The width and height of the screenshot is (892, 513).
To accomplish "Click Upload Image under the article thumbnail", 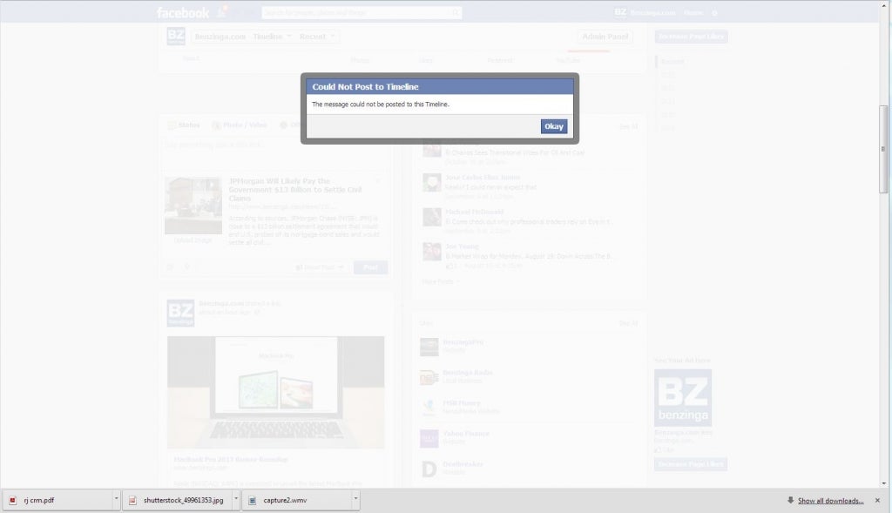I will [193, 240].
